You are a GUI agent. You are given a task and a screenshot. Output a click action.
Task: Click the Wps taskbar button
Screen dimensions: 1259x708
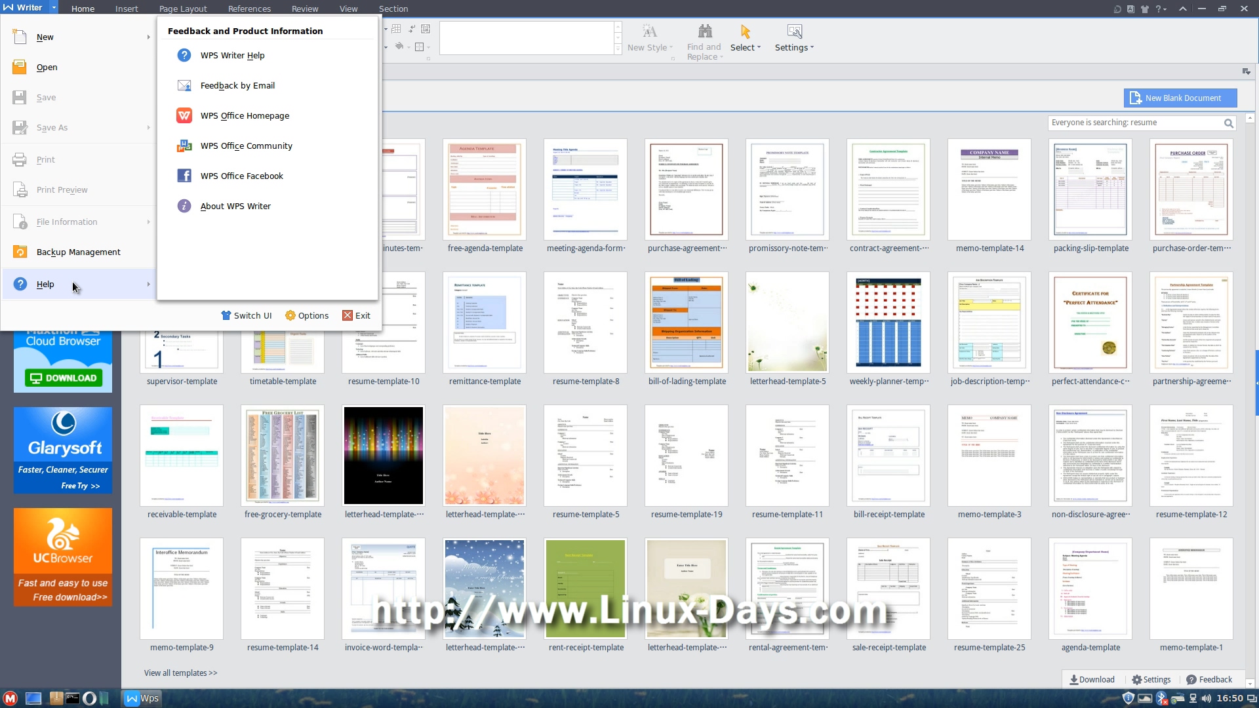[x=142, y=698]
